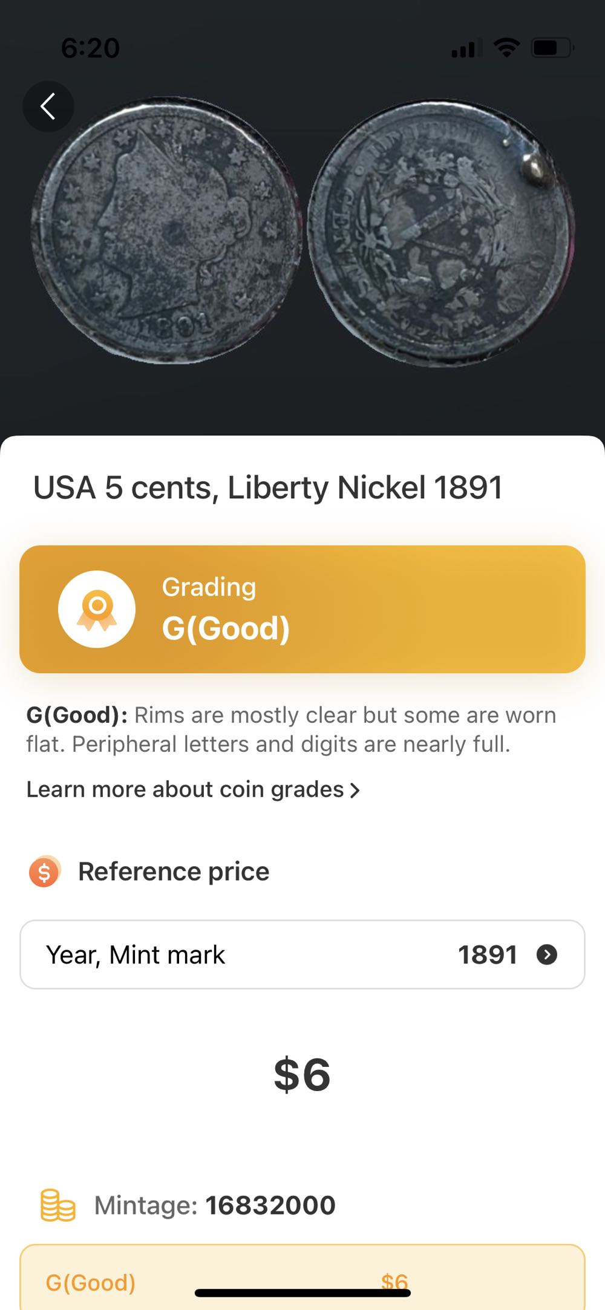605x1310 pixels.
Task: Tap the Mintage 16832000 text
Action: coord(215,1205)
